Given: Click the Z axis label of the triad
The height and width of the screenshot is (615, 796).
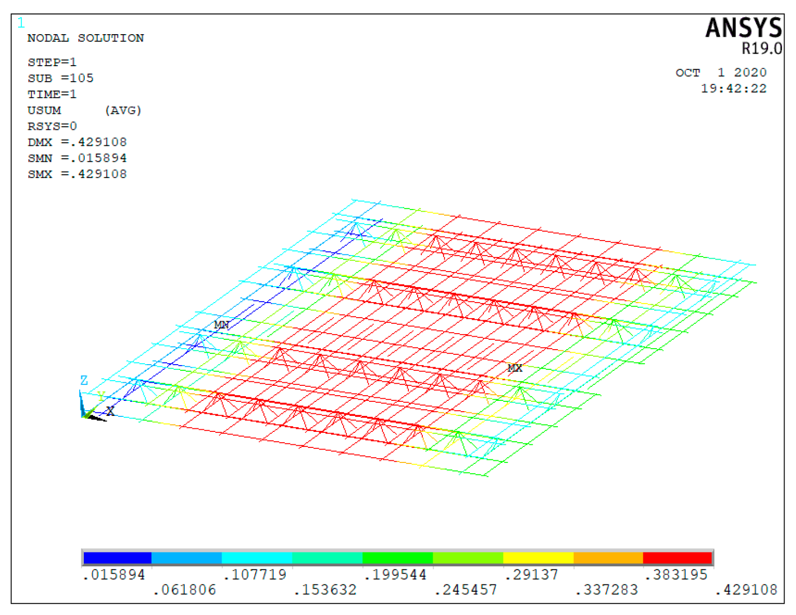Looking at the screenshot, I should click(x=84, y=381).
